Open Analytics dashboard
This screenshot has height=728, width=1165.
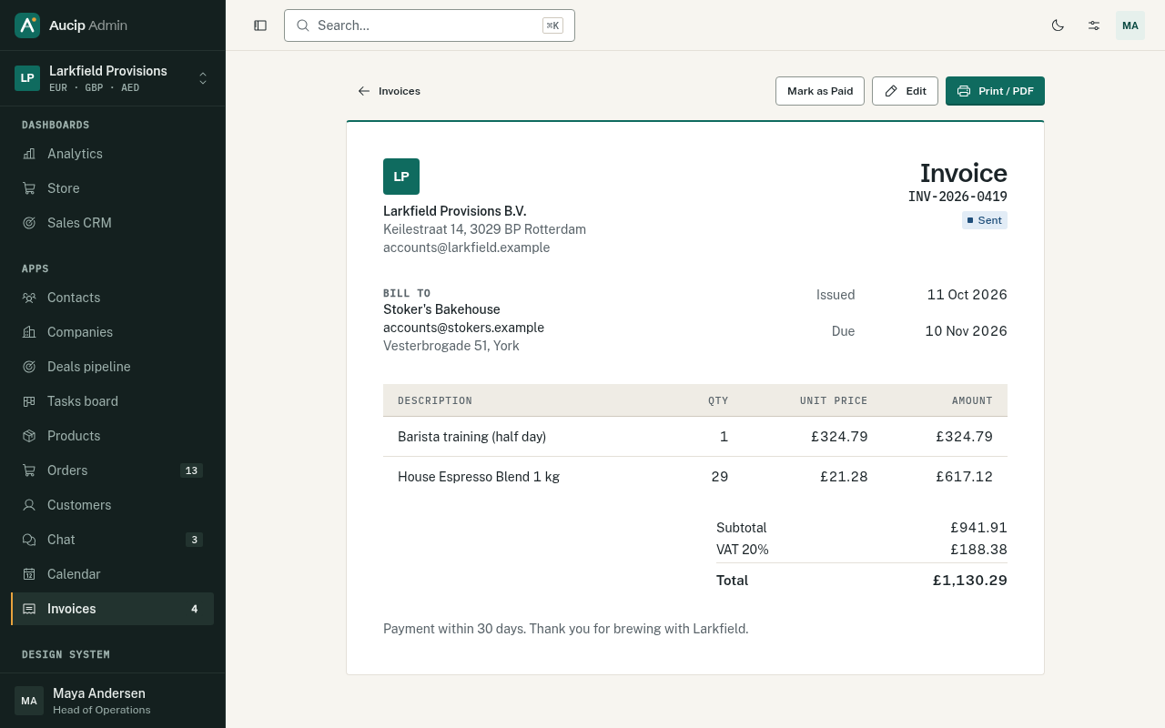point(113,154)
